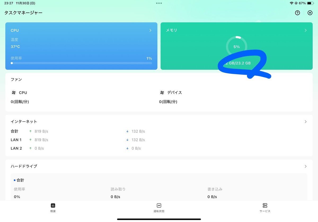Switch to the 運転状態 tab

pyautogui.click(x=159, y=208)
